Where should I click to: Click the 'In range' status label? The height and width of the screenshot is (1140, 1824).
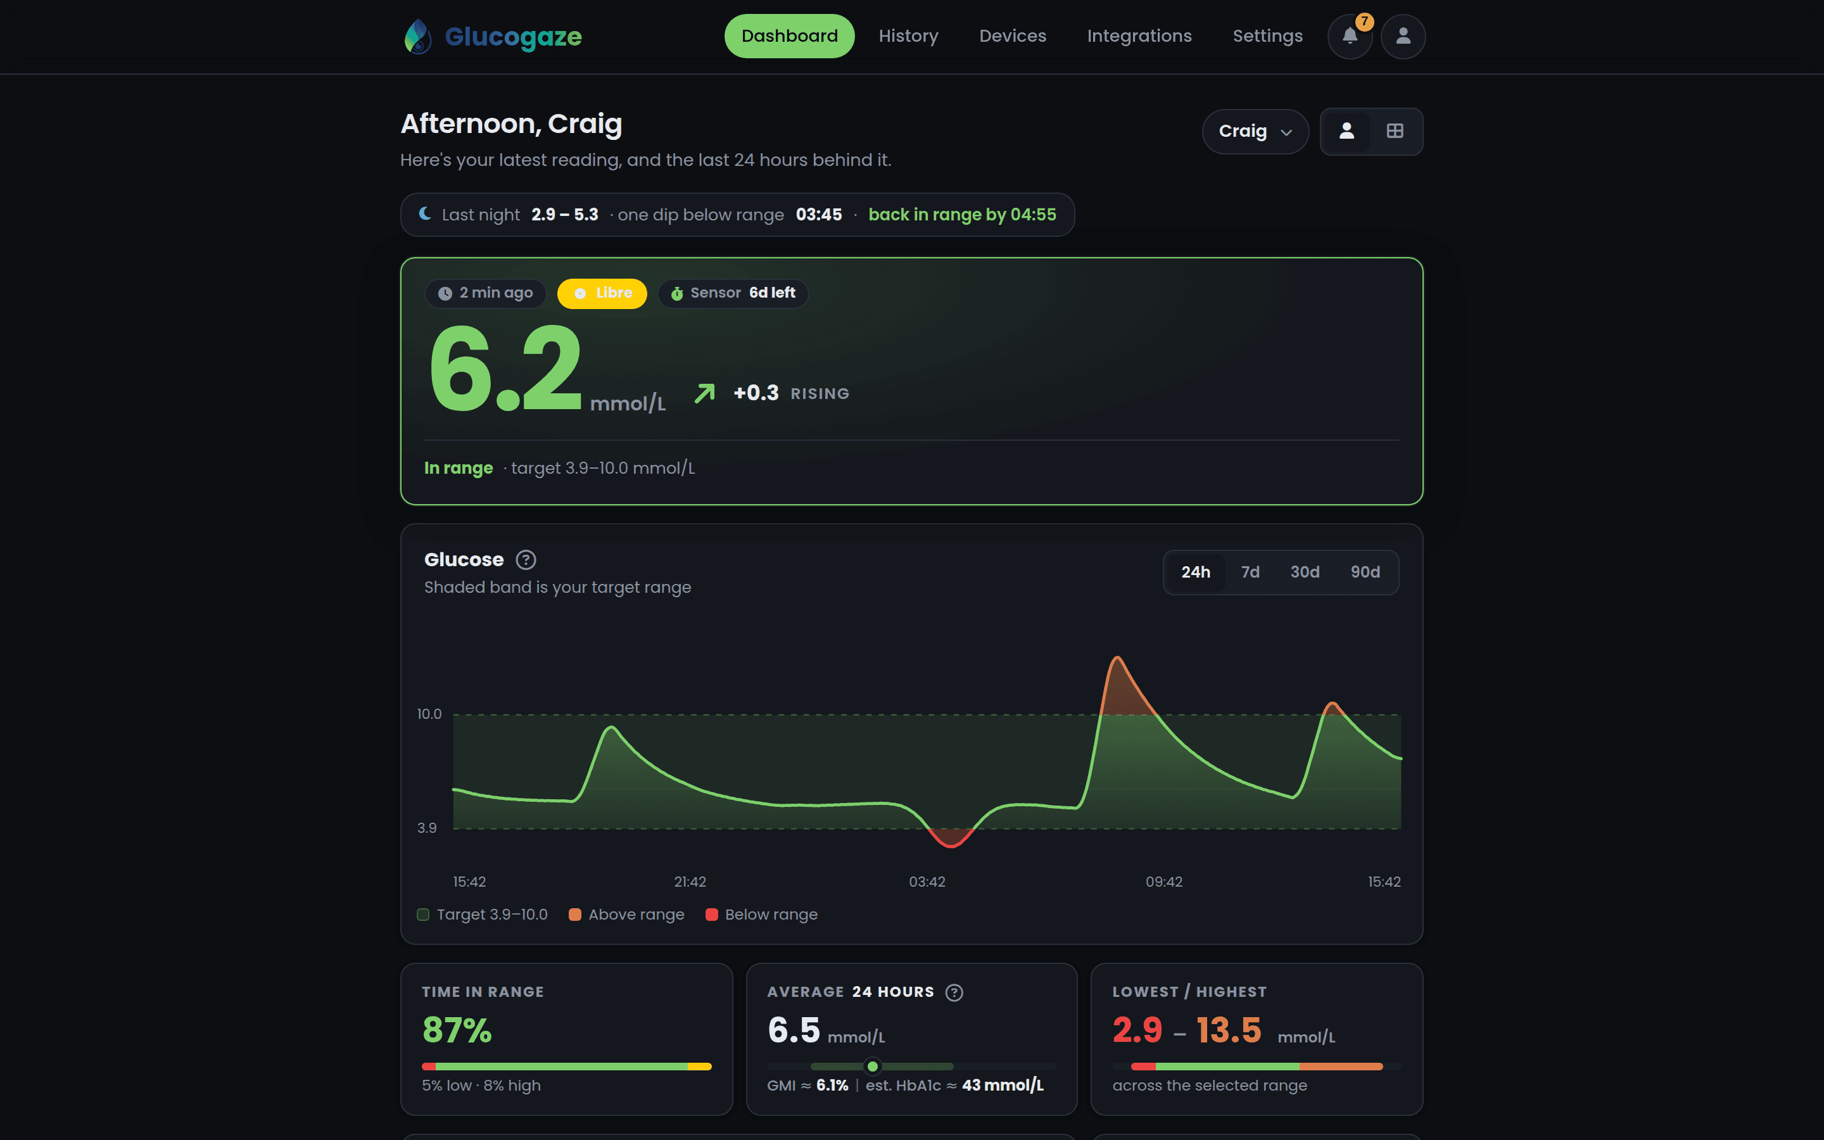[459, 468]
